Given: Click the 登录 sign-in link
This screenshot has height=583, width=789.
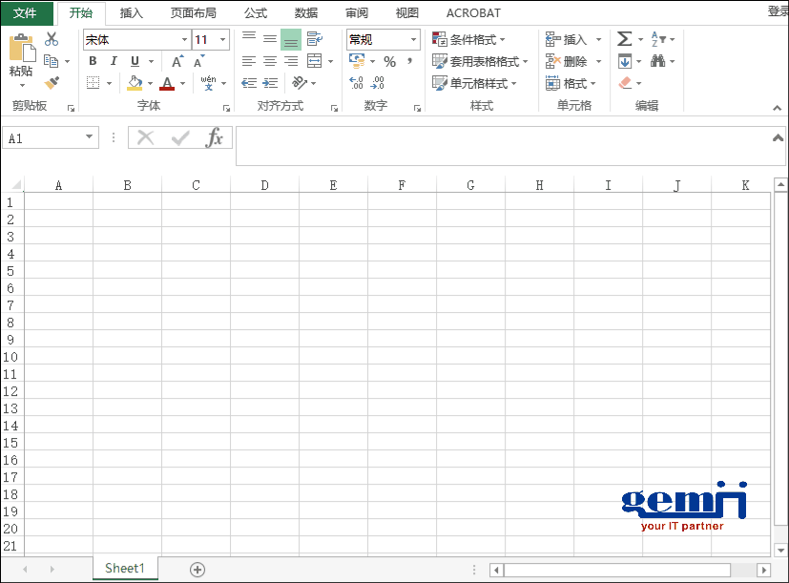Looking at the screenshot, I should (x=777, y=12).
